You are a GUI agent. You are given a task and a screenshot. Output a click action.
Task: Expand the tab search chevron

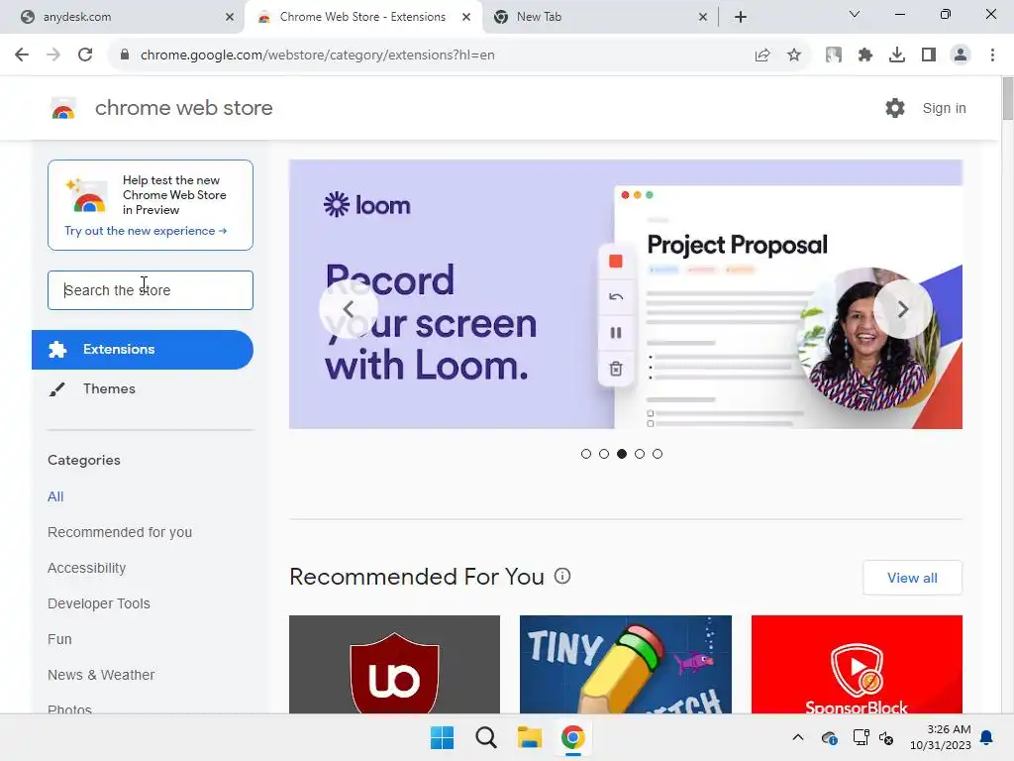click(855, 14)
